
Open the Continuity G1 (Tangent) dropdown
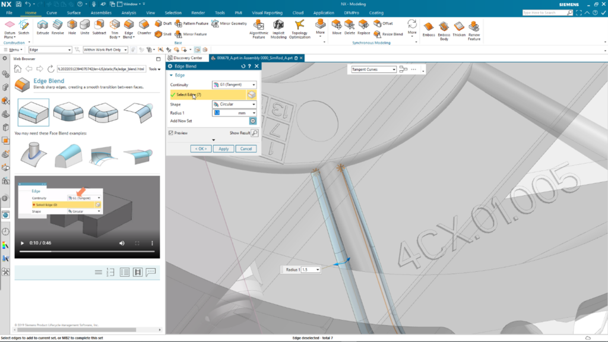coord(235,85)
